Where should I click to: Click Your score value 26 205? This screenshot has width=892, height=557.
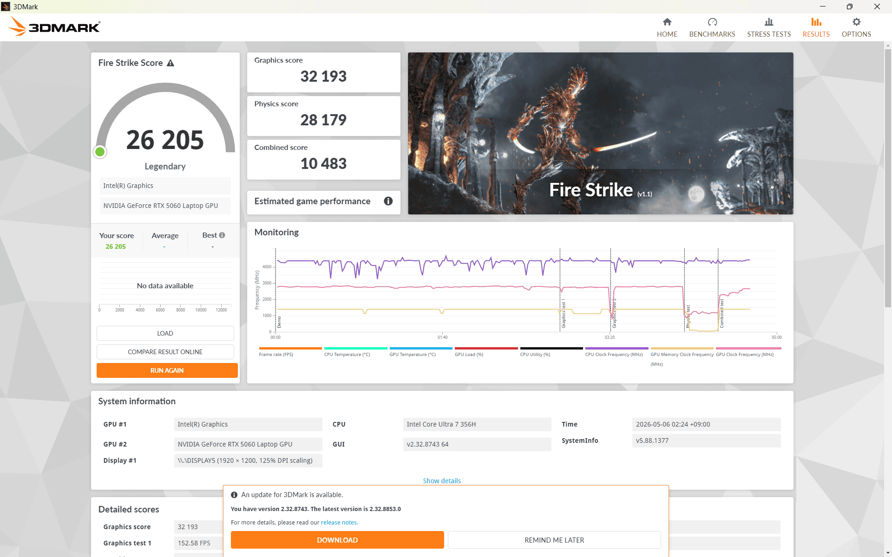[116, 246]
